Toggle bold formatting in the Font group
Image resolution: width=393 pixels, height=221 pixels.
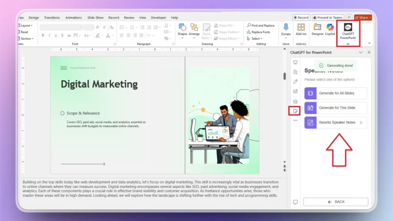43,35
